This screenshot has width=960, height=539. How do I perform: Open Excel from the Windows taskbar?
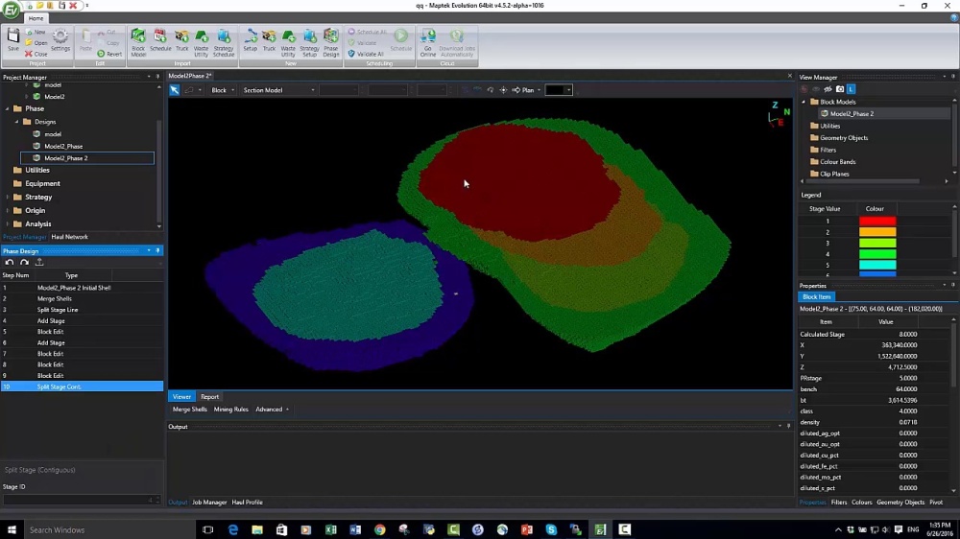tap(330, 529)
